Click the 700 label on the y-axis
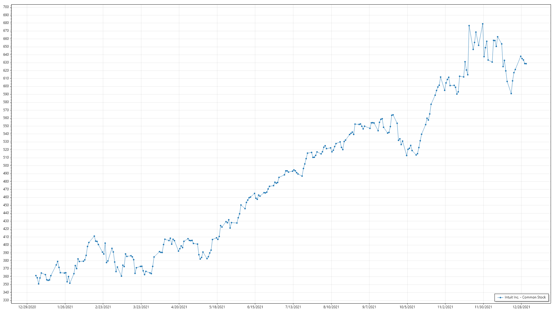 coord(6,7)
